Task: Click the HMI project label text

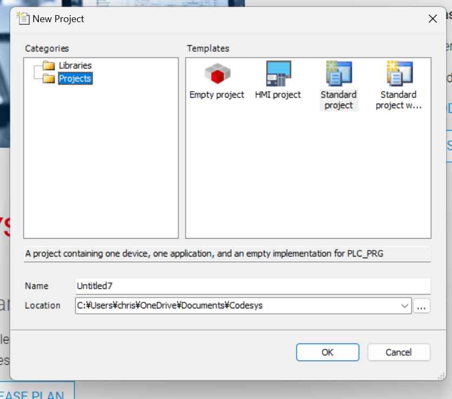Action: (278, 95)
